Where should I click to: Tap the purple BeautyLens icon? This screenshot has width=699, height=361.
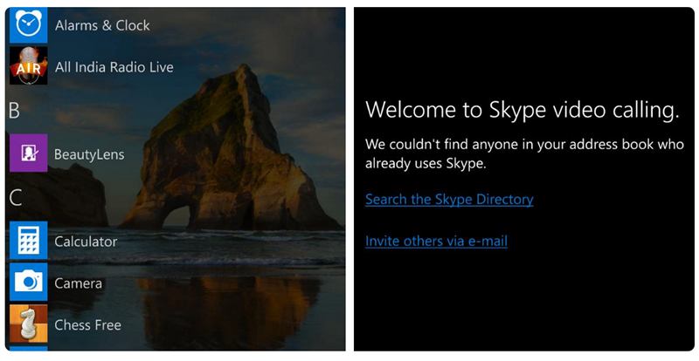tap(29, 153)
